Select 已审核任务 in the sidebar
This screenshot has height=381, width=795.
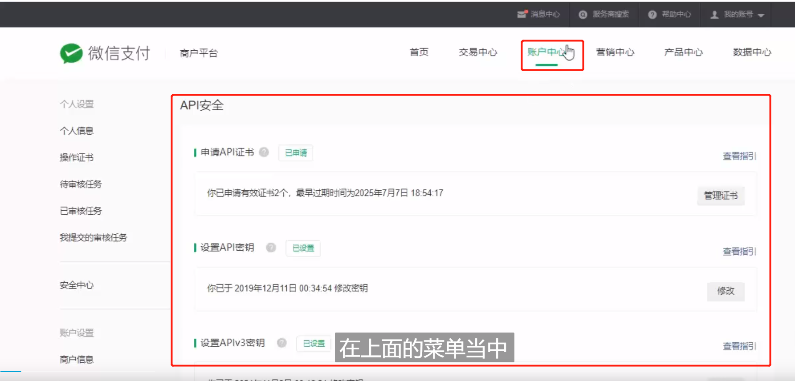[81, 211]
